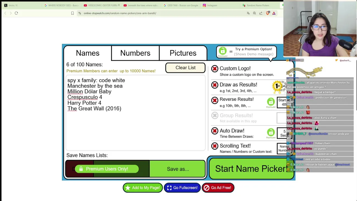Viewport: 357px width, 201px height.
Task: Open the zoom magnifier icon in address bar
Action: point(254,13)
